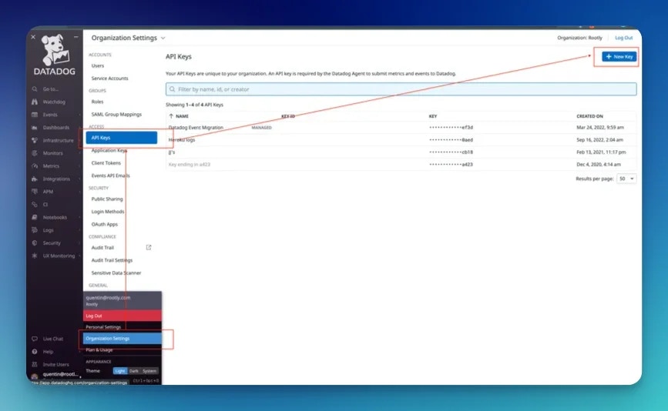Image resolution: width=668 pixels, height=411 pixels.
Task: Click the Help question mark icon
Action: (x=35, y=352)
